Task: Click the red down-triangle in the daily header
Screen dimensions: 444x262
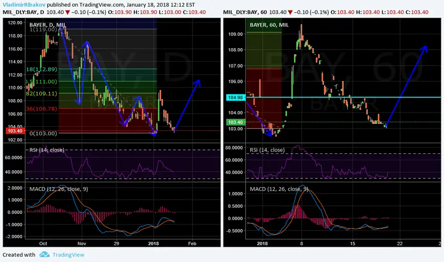Action: point(67,12)
